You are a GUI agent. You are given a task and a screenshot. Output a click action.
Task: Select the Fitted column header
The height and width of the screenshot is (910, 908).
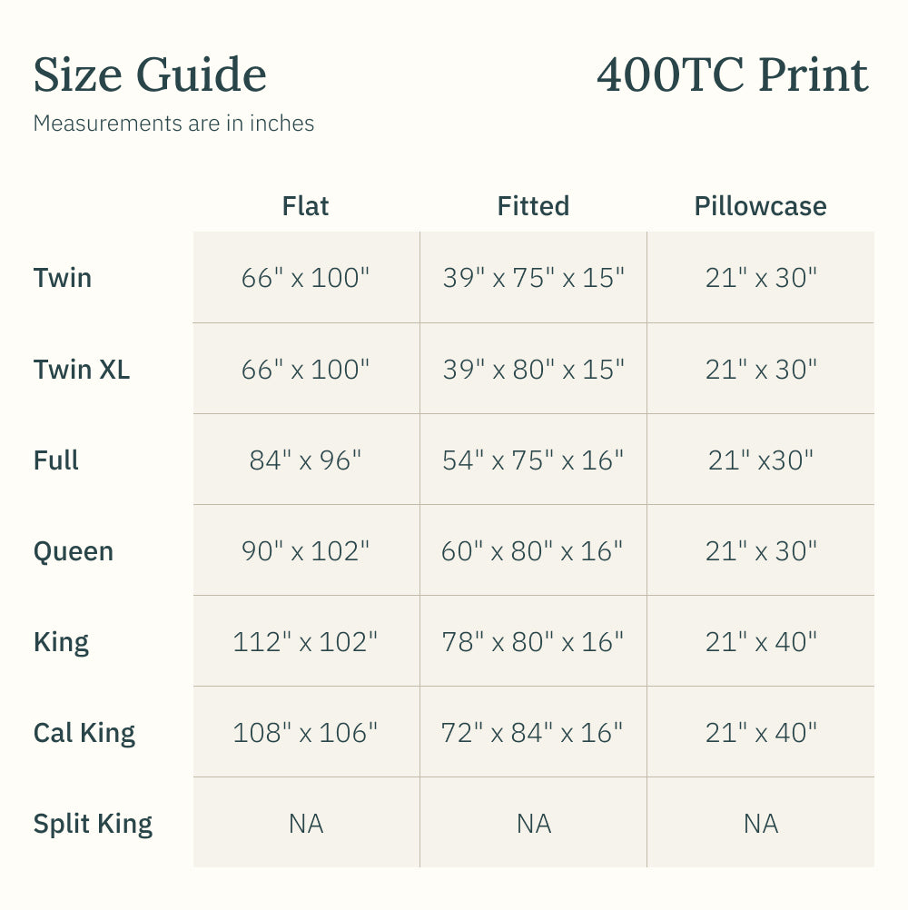point(533,206)
